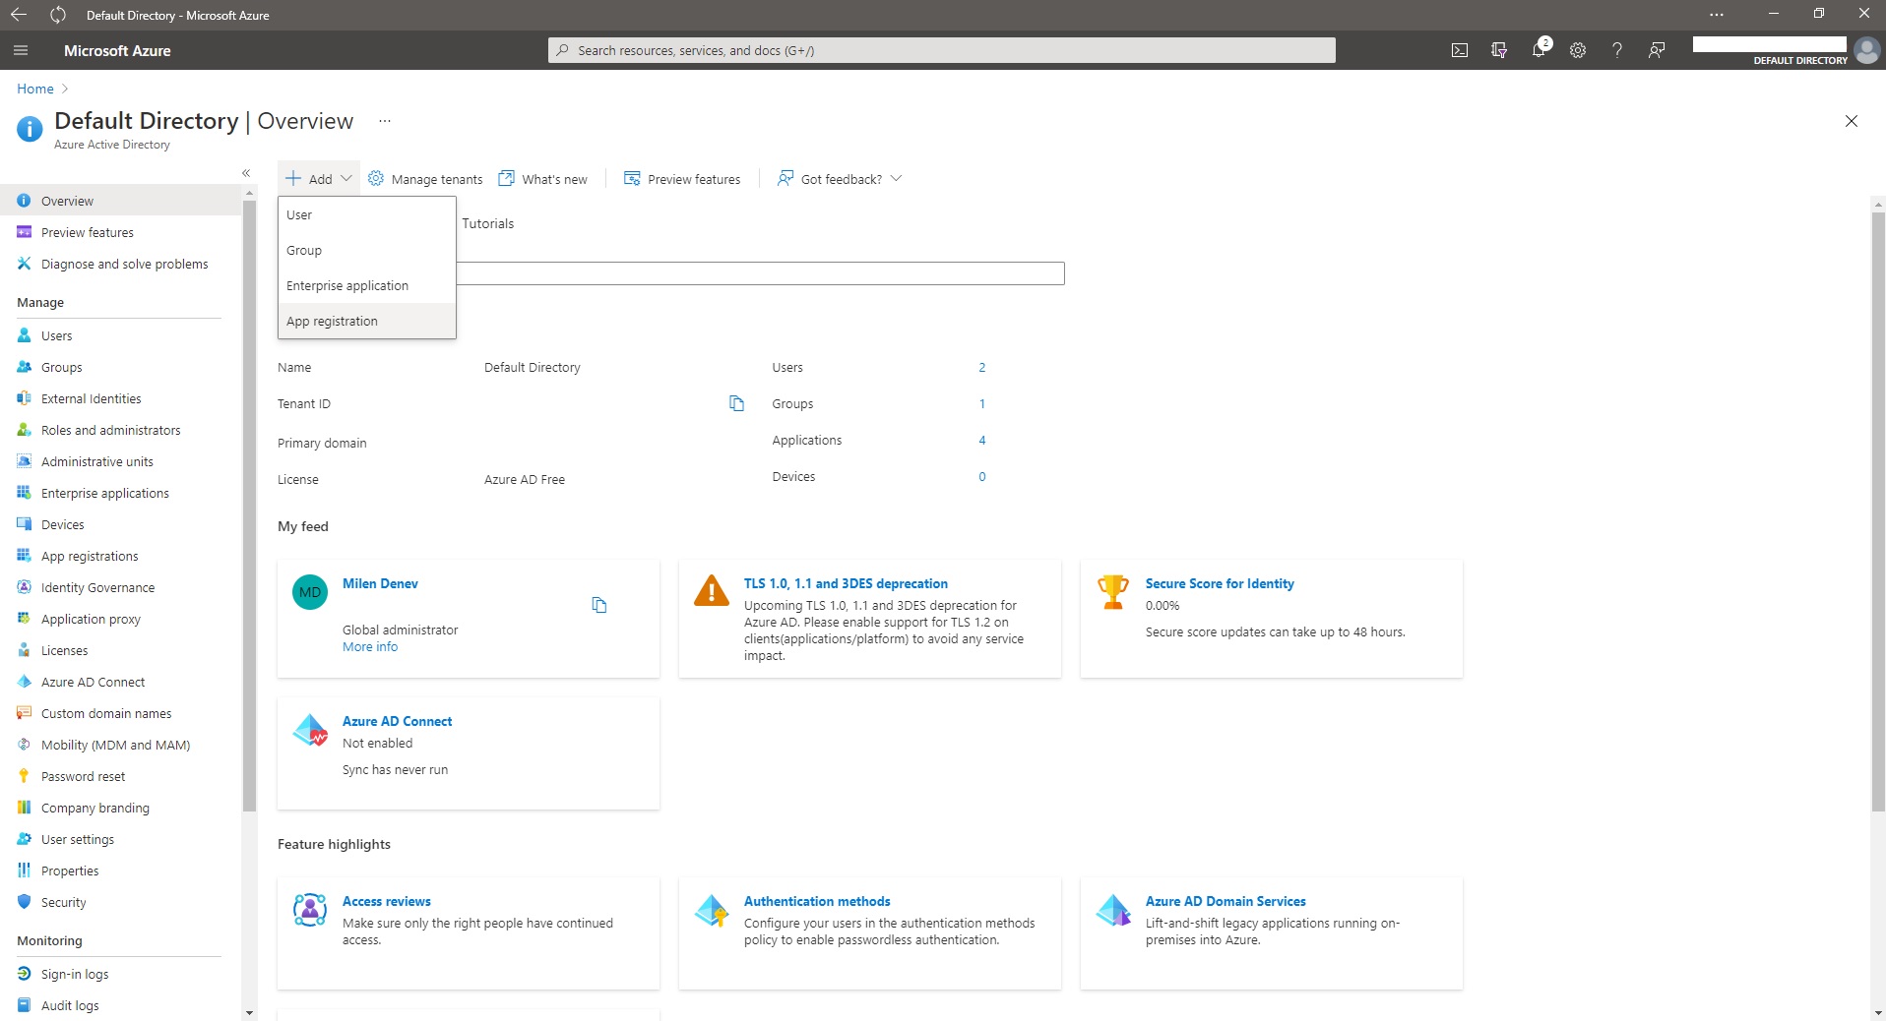Screen dimensions: 1886x1021
Task: Select Group from the Add menu
Action: (x=304, y=250)
